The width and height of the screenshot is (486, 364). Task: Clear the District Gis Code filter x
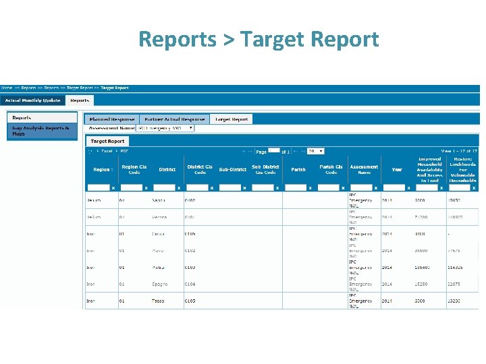click(212, 188)
